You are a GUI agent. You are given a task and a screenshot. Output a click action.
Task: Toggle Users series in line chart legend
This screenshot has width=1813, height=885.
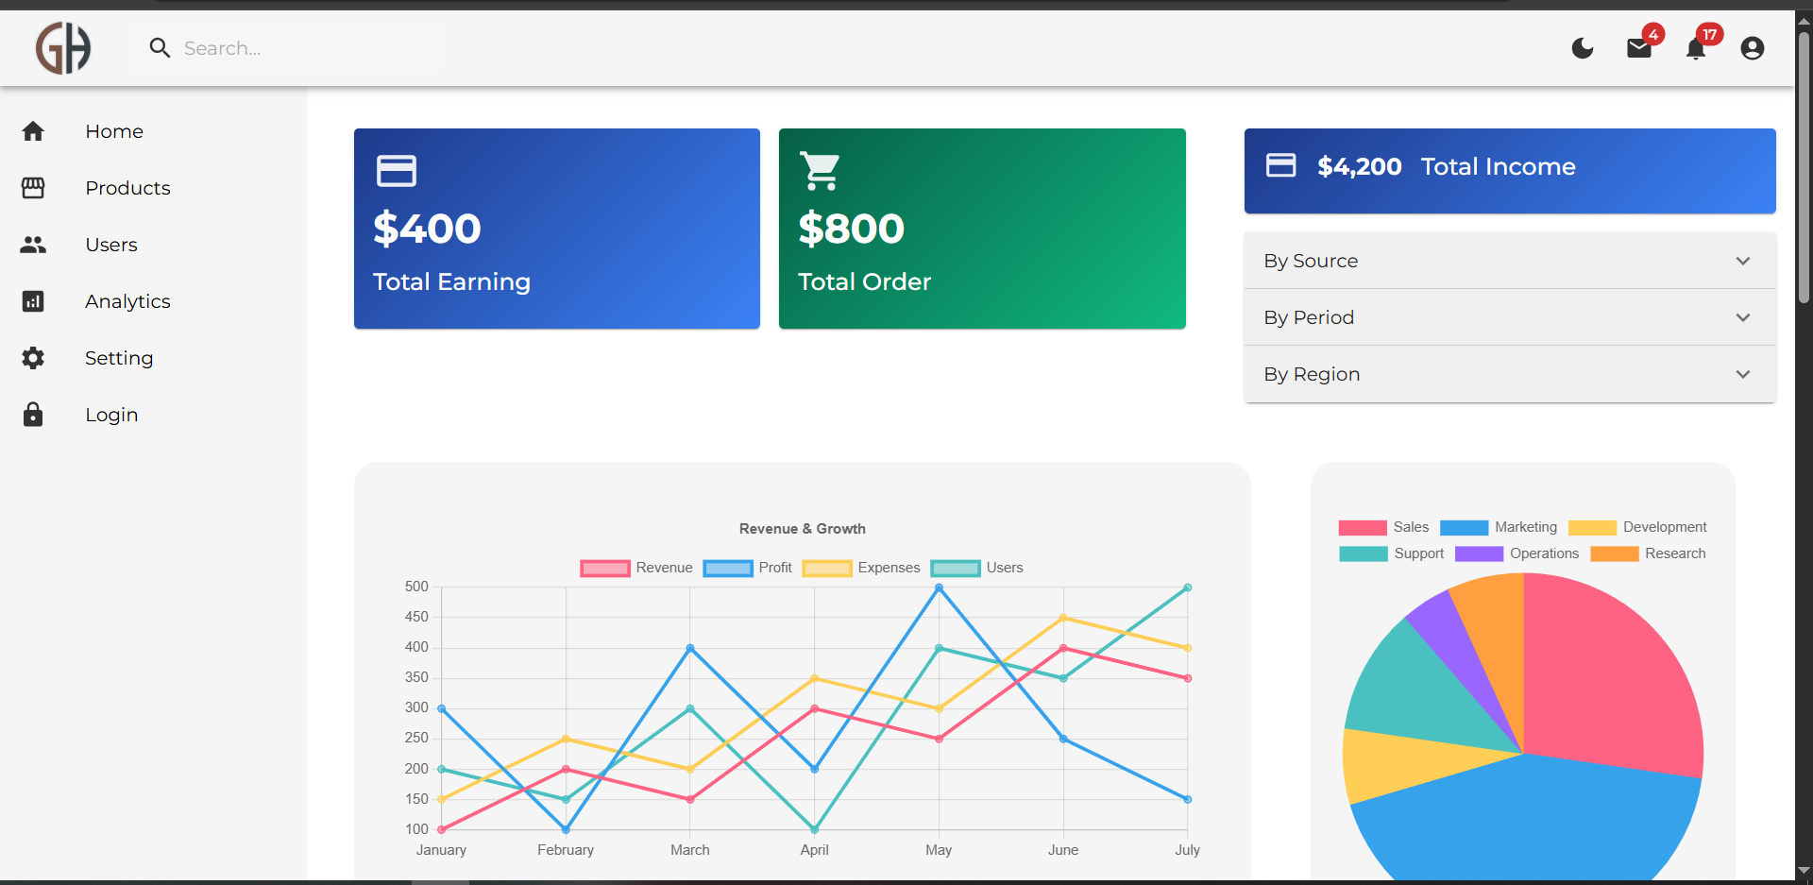pyautogui.click(x=977, y=568)
